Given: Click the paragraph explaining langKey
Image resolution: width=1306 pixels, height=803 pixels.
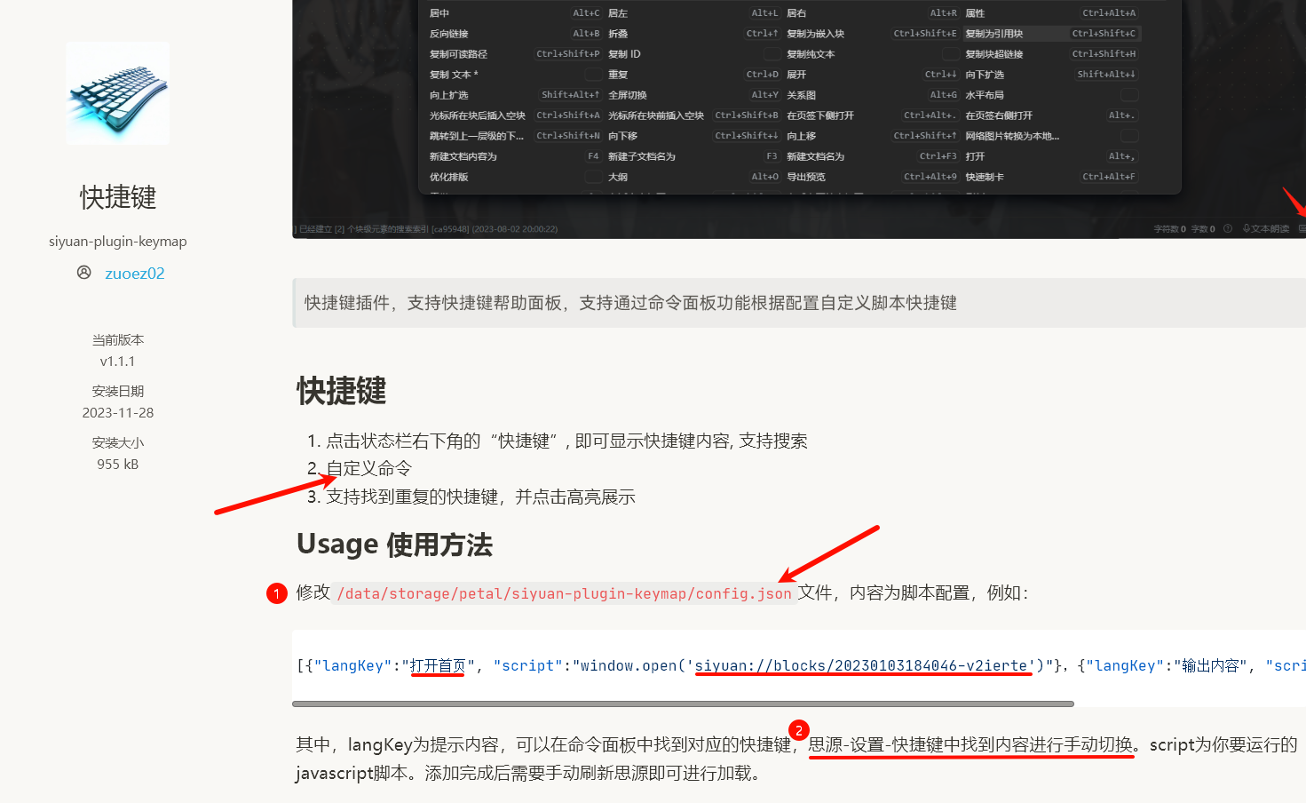Looking at the screenshot, I should pos(796,759).
